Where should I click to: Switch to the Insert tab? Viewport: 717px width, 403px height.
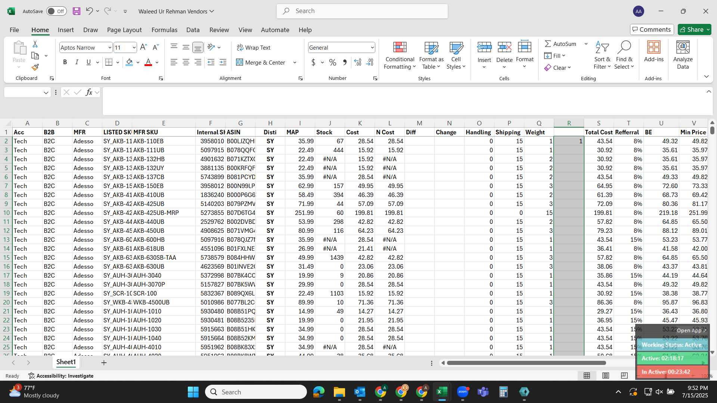66,30
